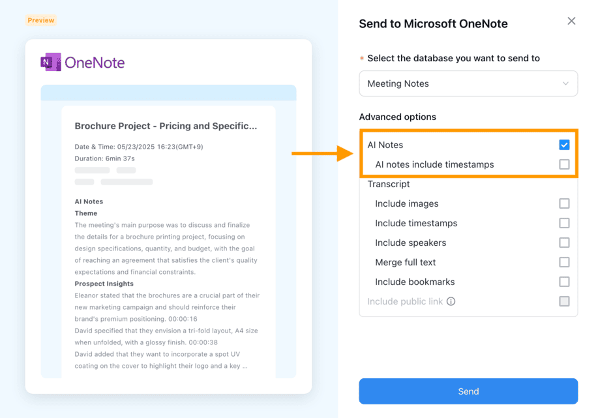598x418 pixels.
Task: Toggle the Include public link checkbox
Action: (564, 301)
